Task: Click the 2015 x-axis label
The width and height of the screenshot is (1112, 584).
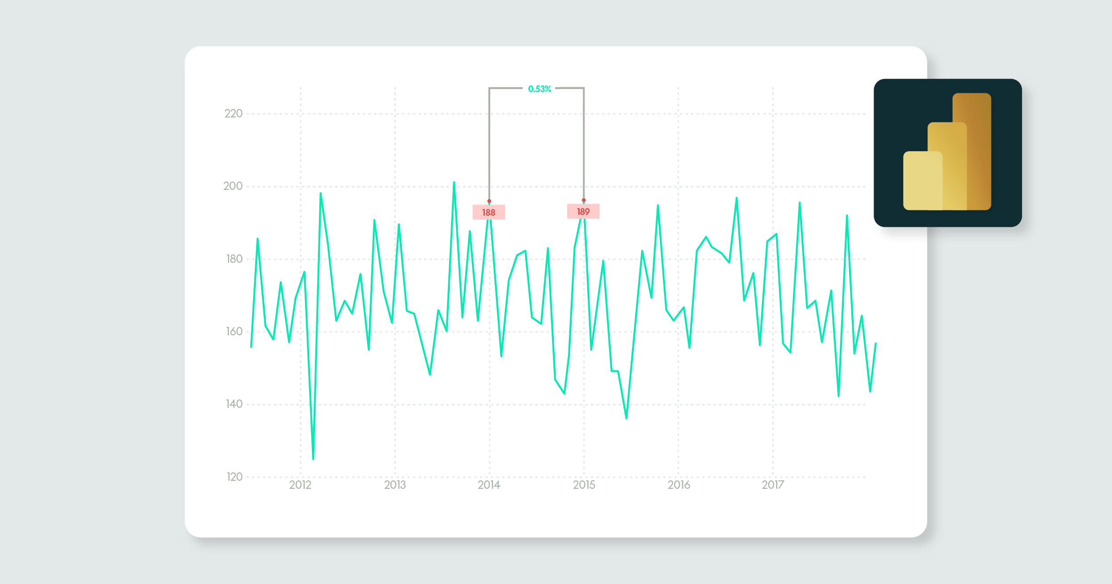Action: tap(584, 485)
